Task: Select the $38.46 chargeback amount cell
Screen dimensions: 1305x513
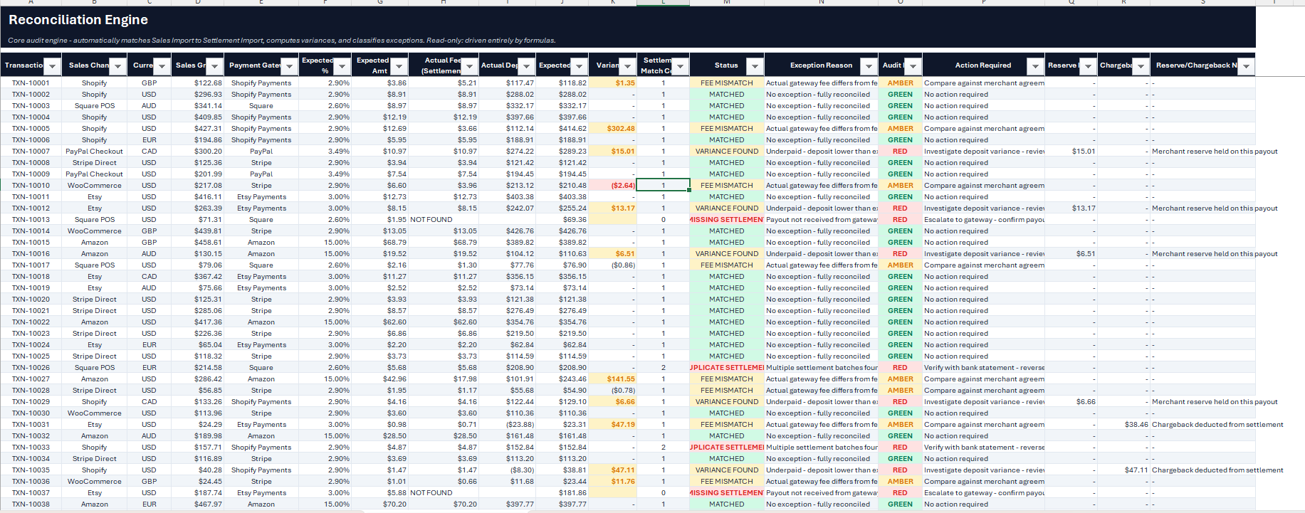Action: click(x=1125, y=425)
